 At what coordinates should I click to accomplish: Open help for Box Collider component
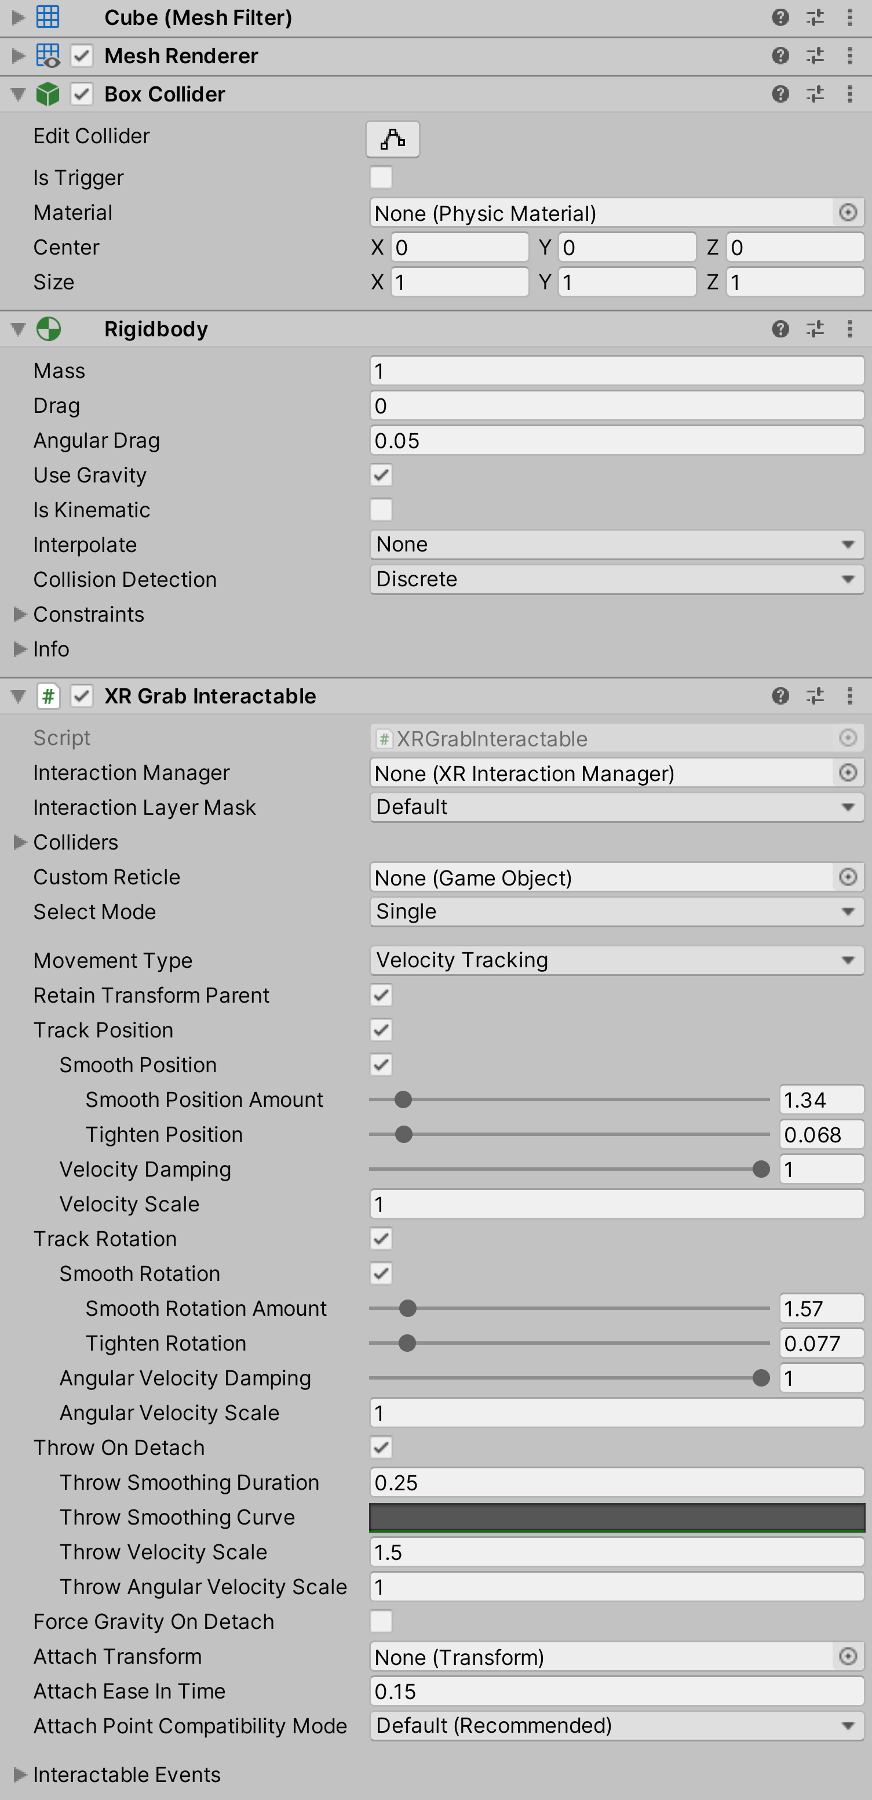pyautogui.click(x=780, y=93)
